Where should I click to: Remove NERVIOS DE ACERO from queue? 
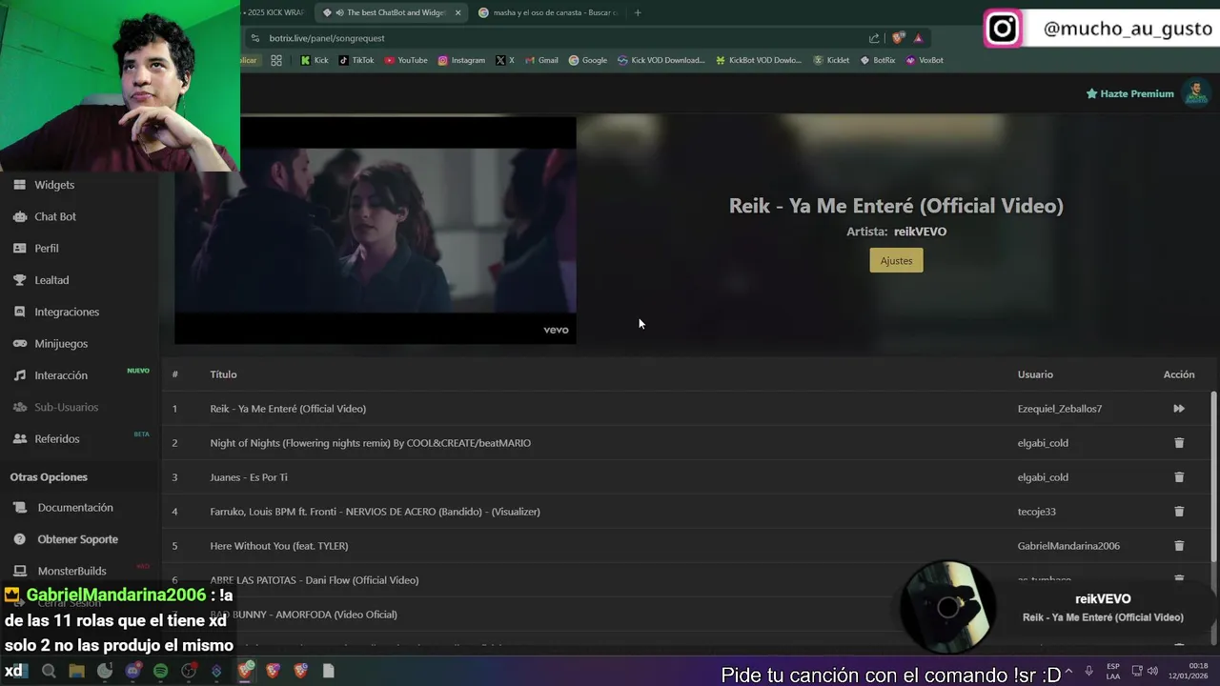(x=1179, y=512)
